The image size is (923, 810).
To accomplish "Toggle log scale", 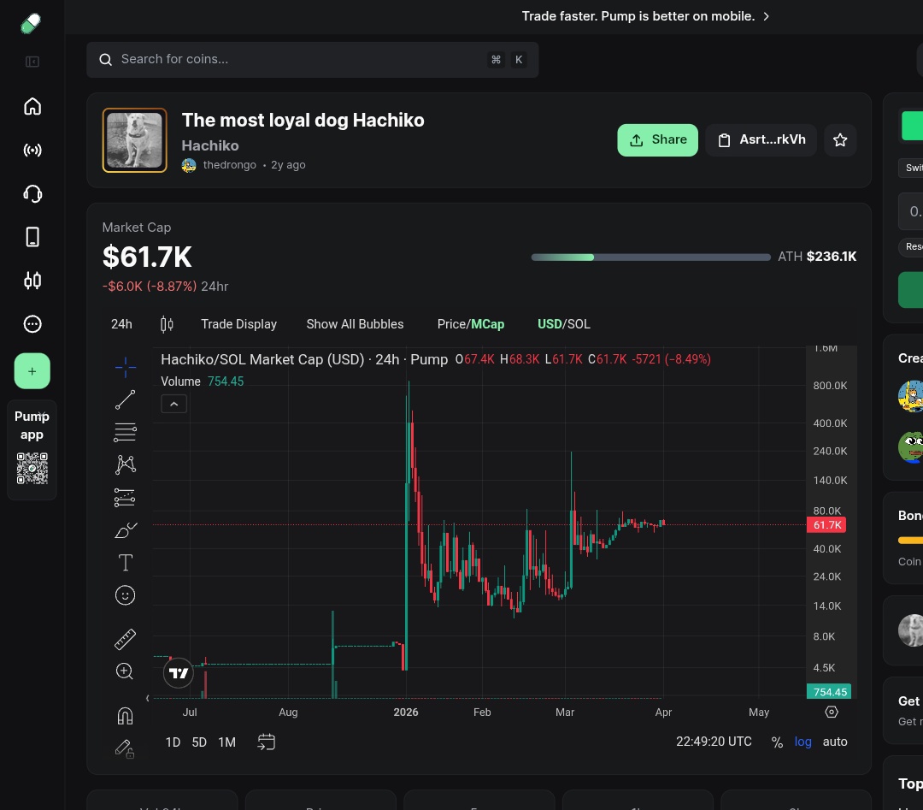I will [x=802, y=742].
